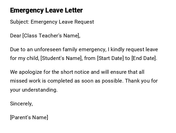Click the word apologize in the second paragraph
Viewport: 176px width, 133px height.
point(30,72)
